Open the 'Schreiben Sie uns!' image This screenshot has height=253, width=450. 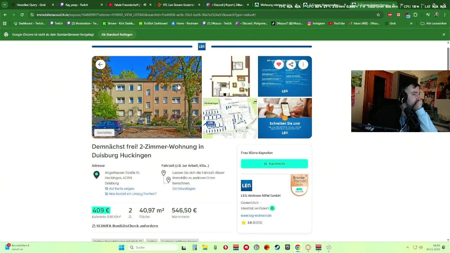(285, 118)
